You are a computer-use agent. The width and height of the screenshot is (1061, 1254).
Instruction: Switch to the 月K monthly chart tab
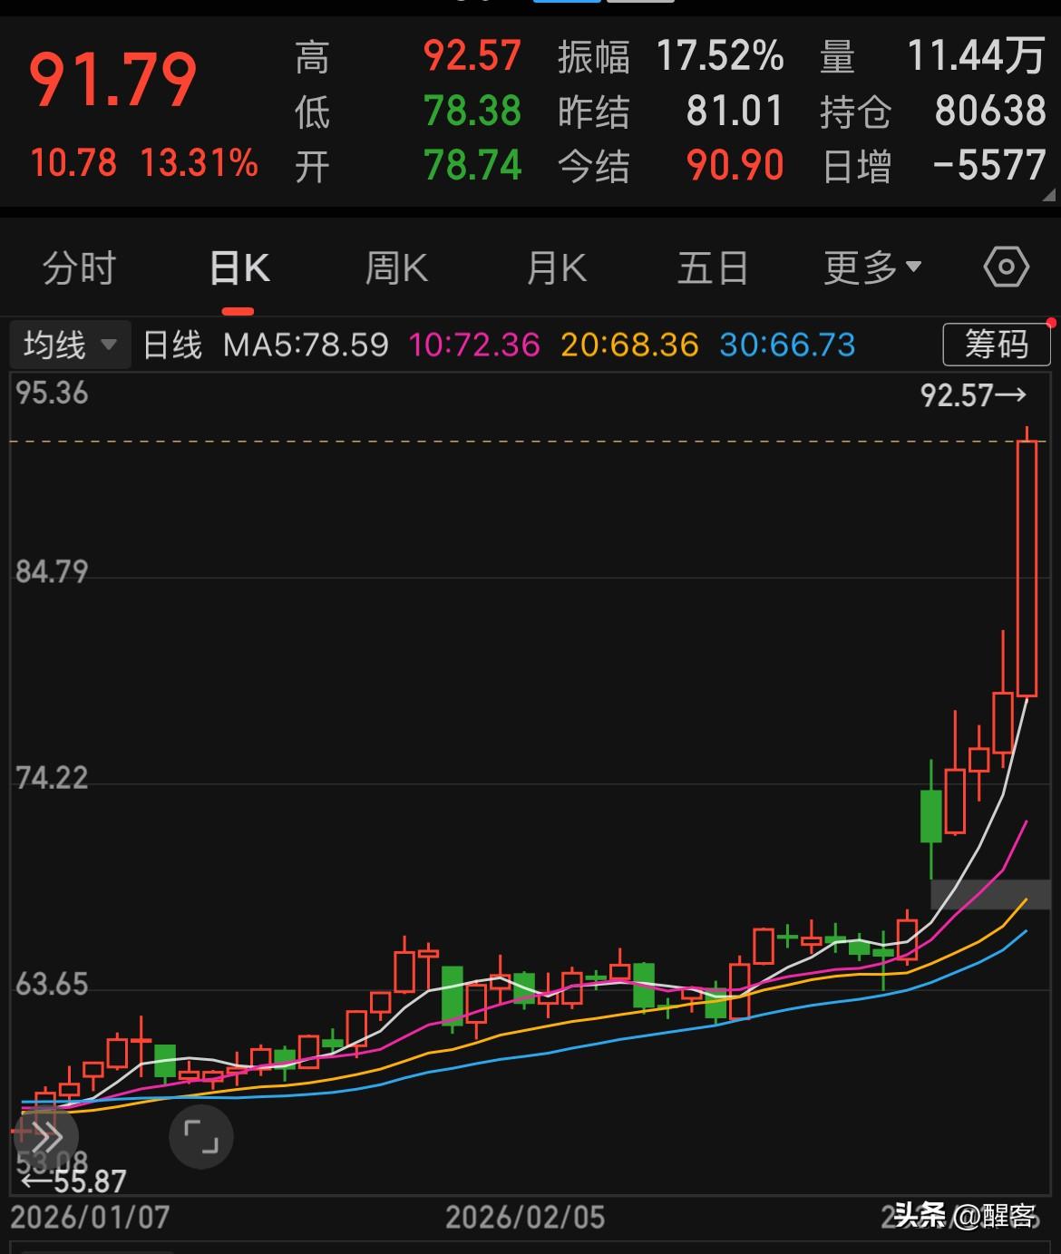[x=555, y=267]
